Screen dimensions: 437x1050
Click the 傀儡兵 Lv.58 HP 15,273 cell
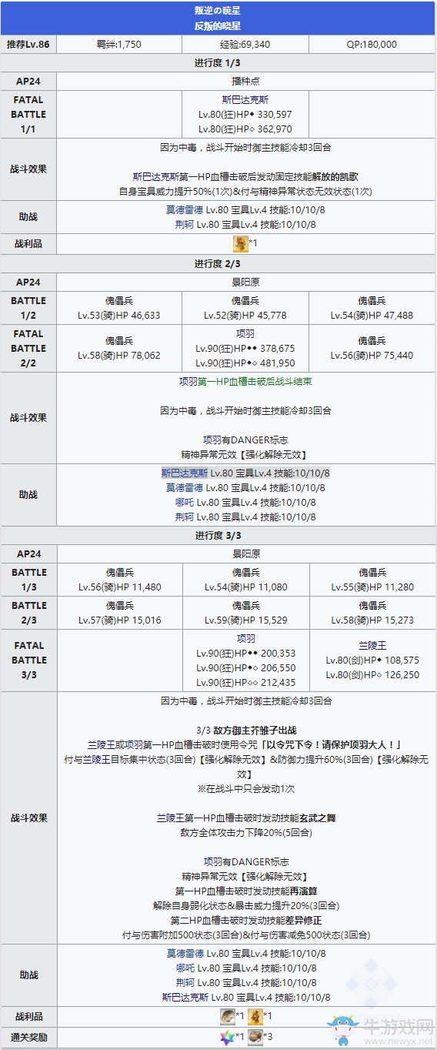pos(372,613)
